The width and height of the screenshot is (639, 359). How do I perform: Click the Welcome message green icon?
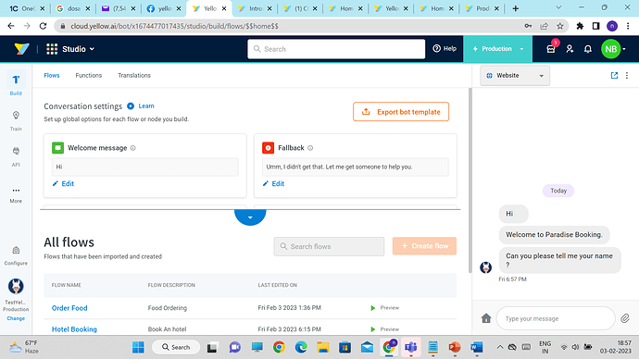57,148
